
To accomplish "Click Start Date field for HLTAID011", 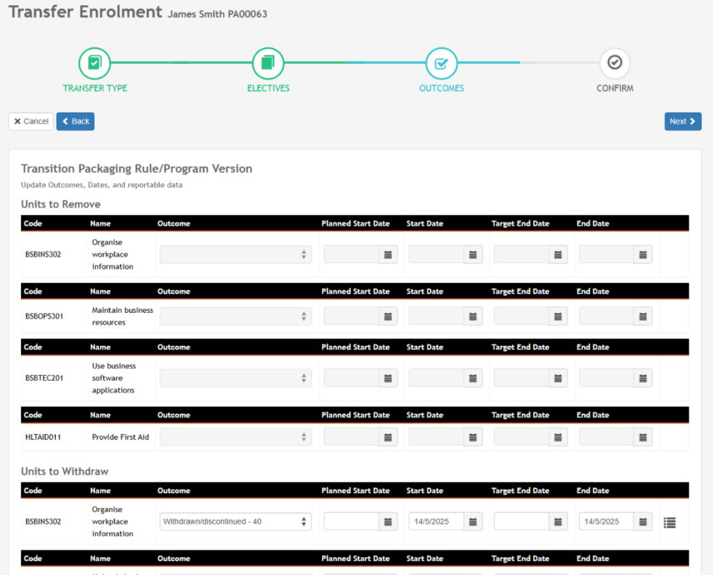I will click(x=437, y=437).
